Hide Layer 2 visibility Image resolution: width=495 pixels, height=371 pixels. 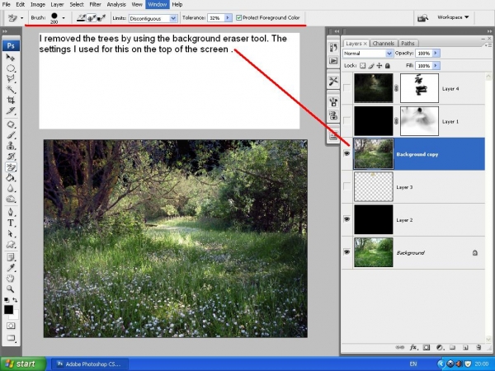click(346, 219)
